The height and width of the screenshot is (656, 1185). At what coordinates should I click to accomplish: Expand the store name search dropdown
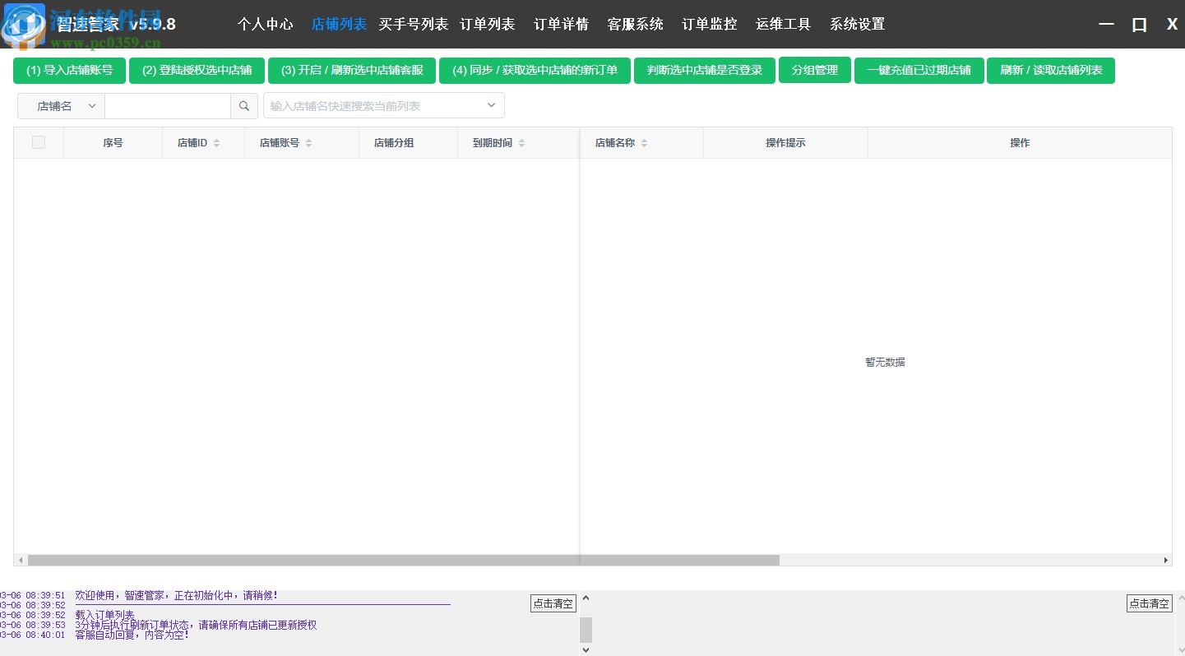click(491, 105)
